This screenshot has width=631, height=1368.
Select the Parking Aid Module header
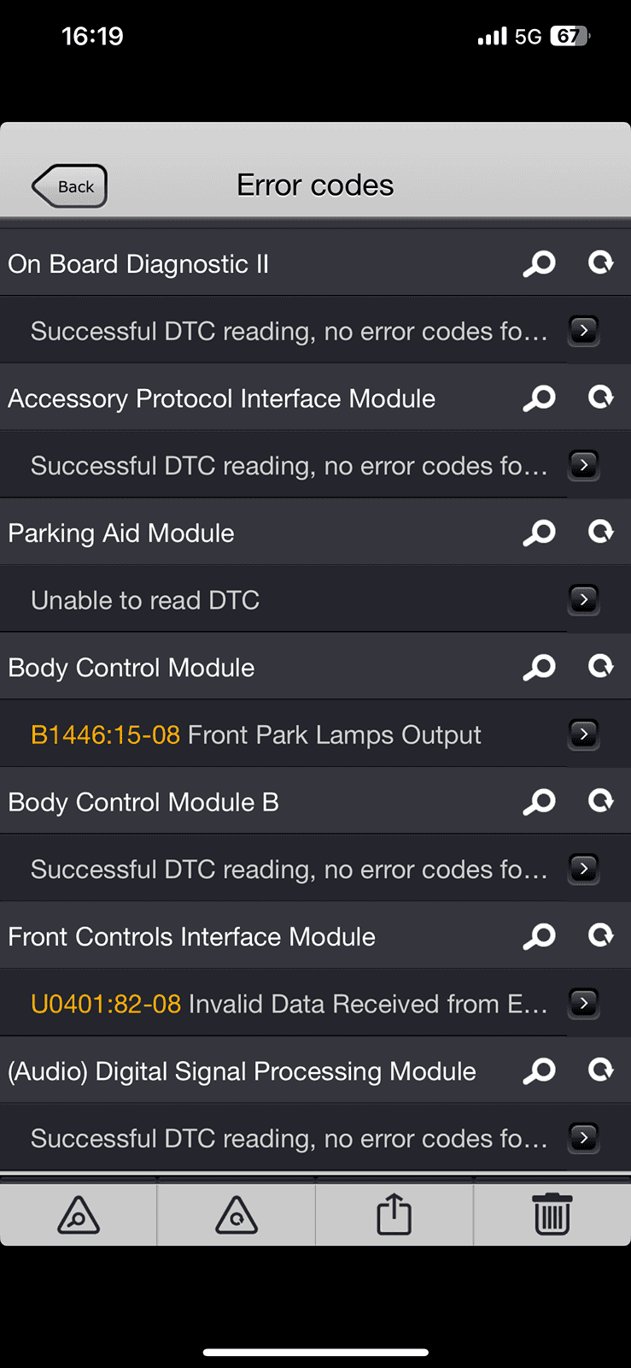pyautogui.click(x=121, y=533)
